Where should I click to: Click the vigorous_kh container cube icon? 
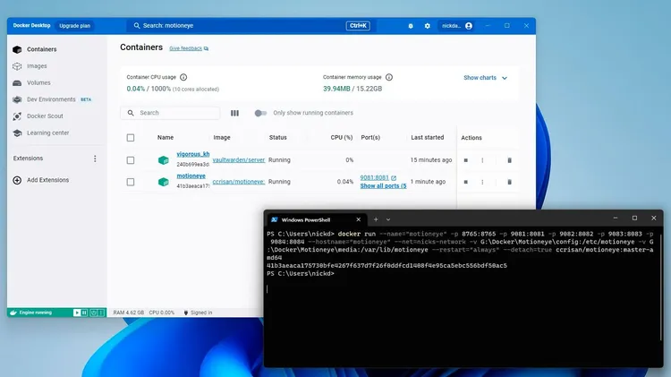(x=163, y=160)
